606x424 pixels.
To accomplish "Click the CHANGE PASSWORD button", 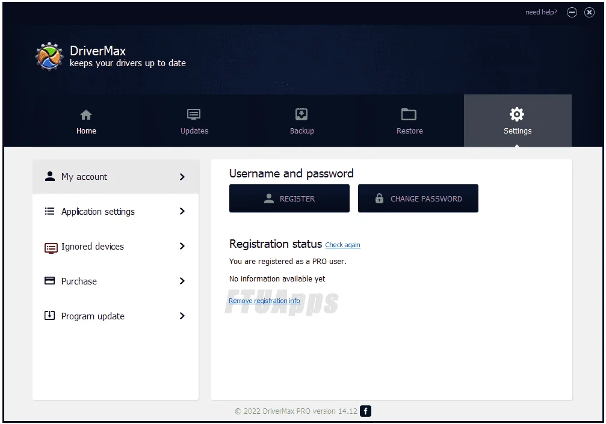I will point(418,198).
